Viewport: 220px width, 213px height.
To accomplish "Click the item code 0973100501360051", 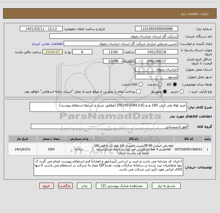I will point(189,149).
